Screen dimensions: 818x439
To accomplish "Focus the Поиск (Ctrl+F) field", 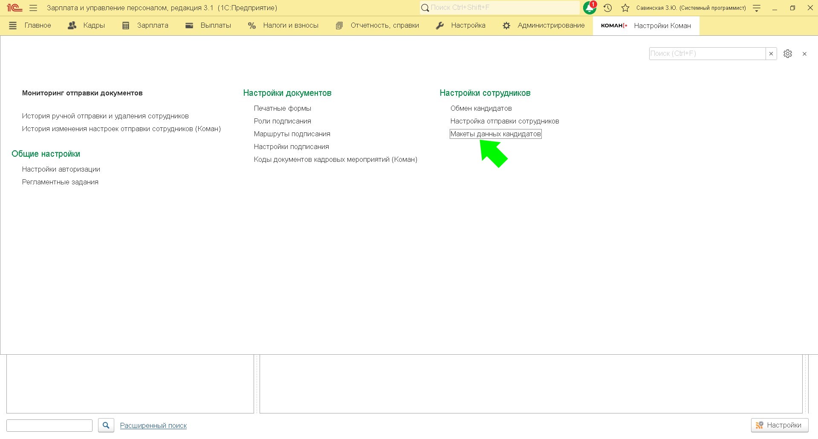I will click(707, 54).
